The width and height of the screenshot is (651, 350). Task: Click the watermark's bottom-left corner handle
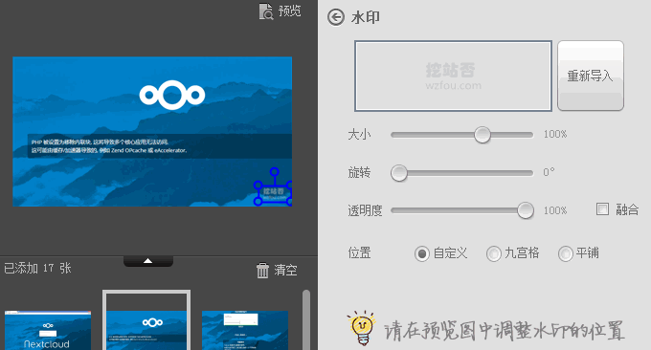(258, 202)
